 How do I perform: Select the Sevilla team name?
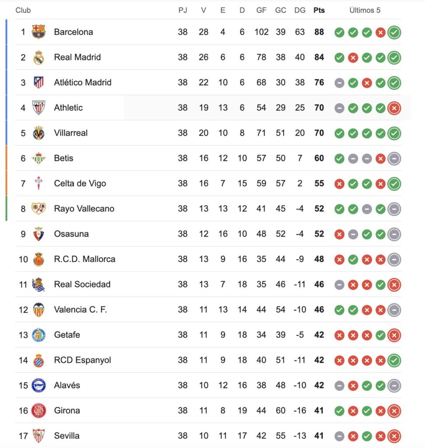tap(66, 436)
